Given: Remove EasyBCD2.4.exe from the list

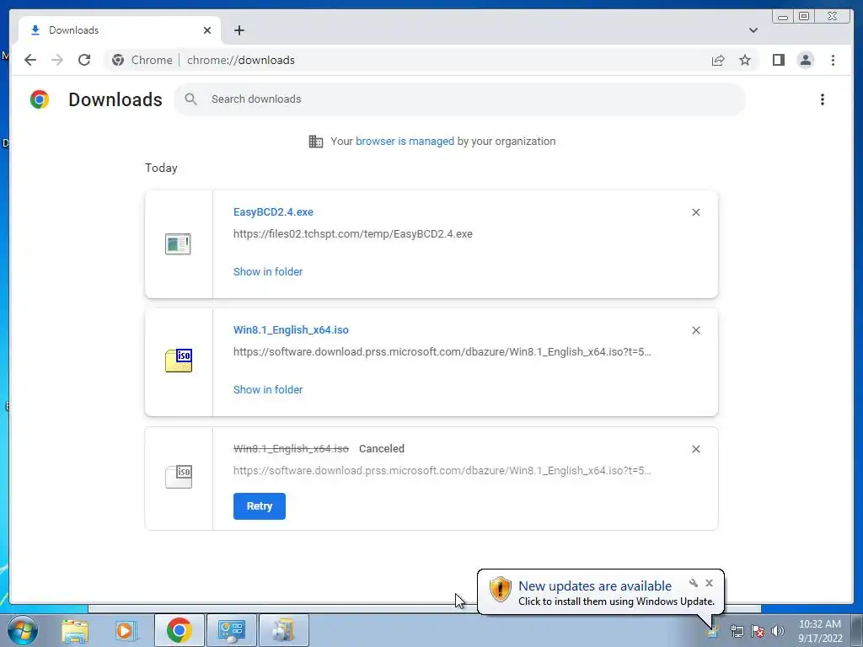Looking at the screenshot, I should pos(695,212).
